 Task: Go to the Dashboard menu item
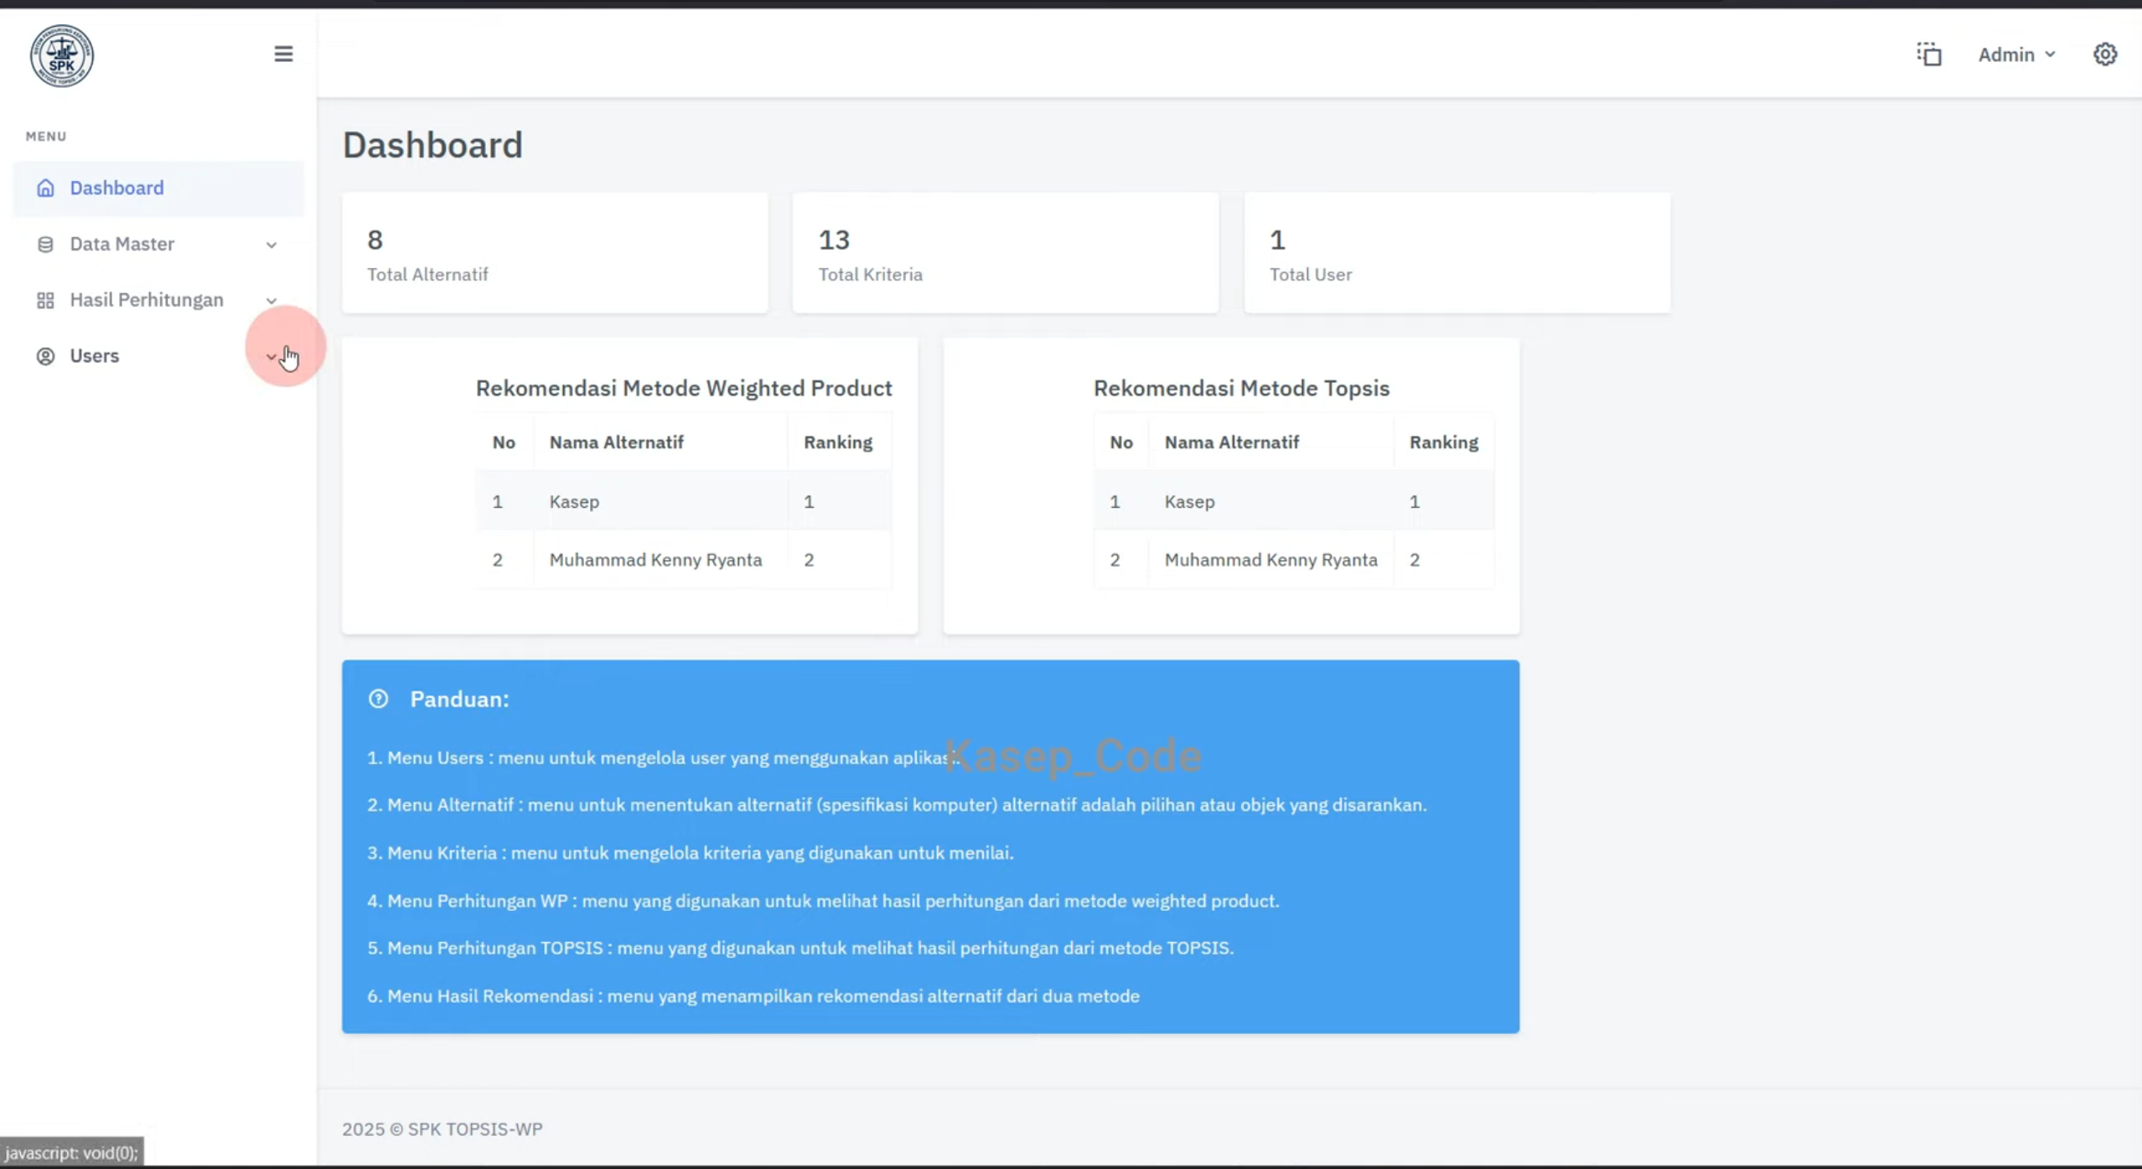tap(158, 188)
